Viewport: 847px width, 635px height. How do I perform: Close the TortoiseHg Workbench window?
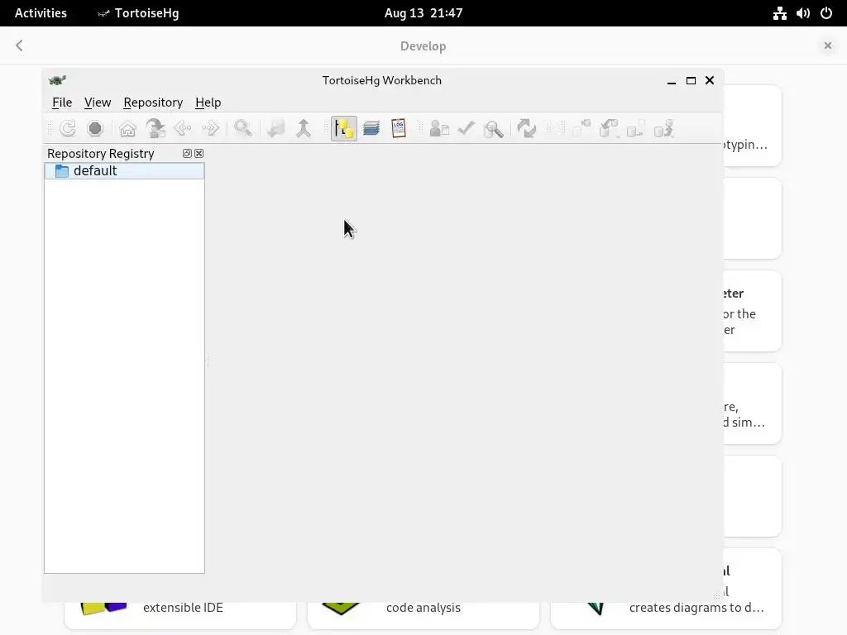pyautogui.click(x=710, y=80)
